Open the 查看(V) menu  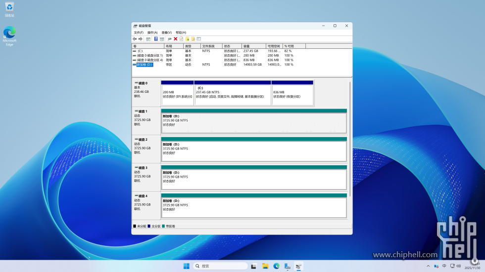[167, 33]
